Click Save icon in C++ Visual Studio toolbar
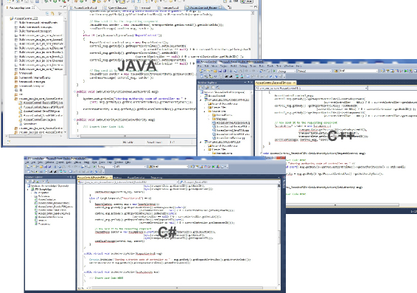This screenshot has height=293, width=417. click(220, 71)
